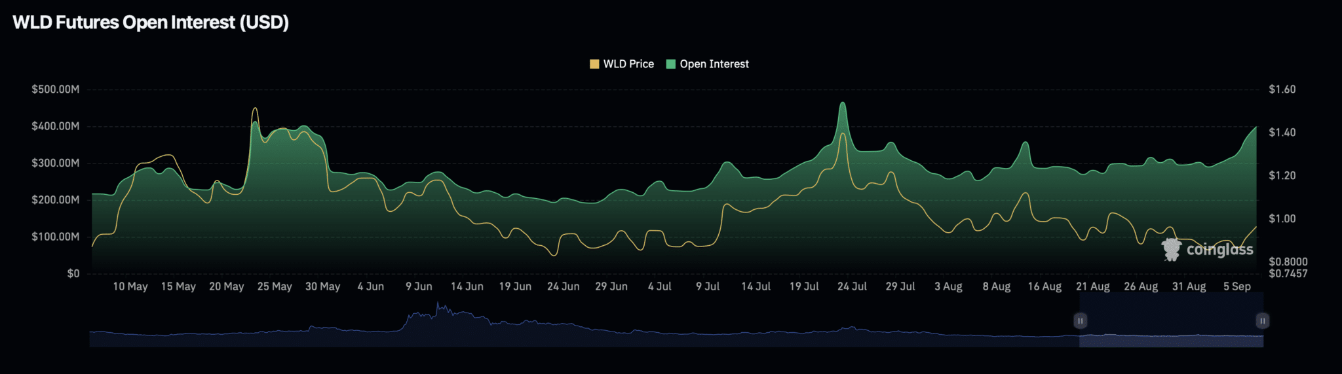
Task: Click the green Open Interest legend swatch
Action: (x=670, y=64)
